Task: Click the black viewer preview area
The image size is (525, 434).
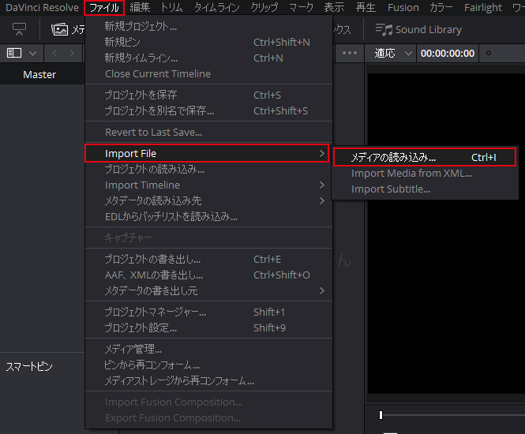Action: 446,234
